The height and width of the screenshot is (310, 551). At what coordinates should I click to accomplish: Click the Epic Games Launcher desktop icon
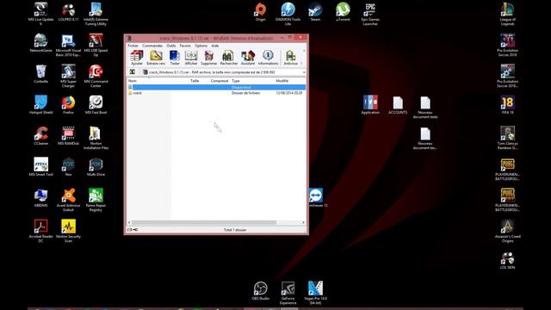[x=370, y=14]
